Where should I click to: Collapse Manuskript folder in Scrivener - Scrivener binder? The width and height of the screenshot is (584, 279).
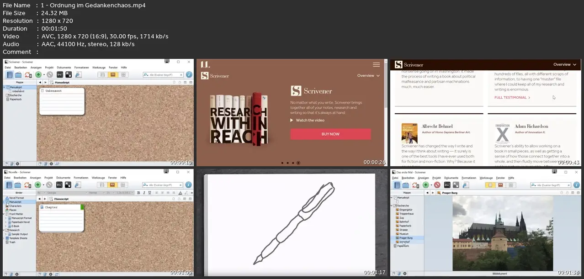4,87
